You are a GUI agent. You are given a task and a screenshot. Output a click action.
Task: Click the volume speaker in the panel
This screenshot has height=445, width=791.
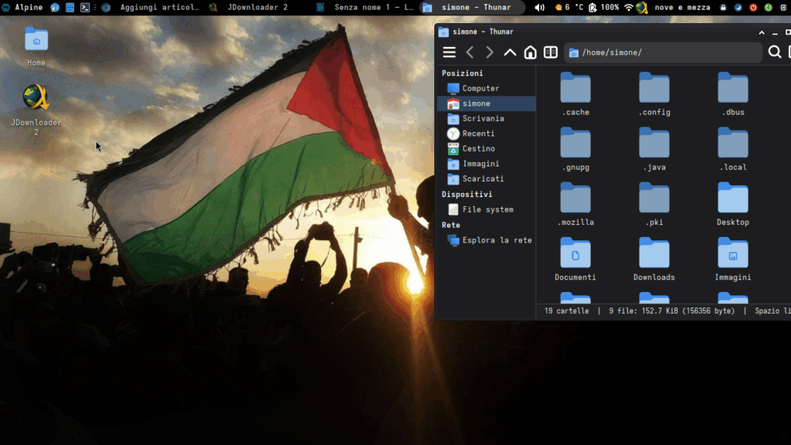539,7
